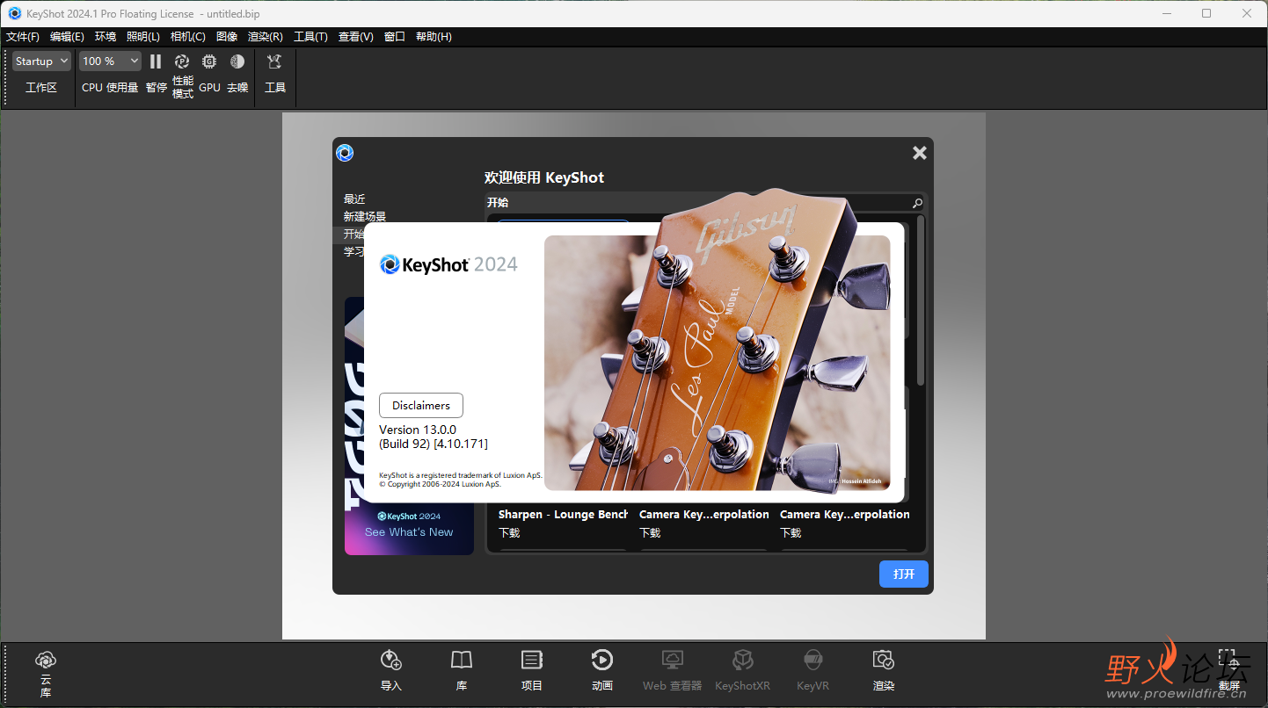Click the KeyShot logo in the welcome dialog
Viewport: 1268px width, 708px height.
tap(345, 153)
